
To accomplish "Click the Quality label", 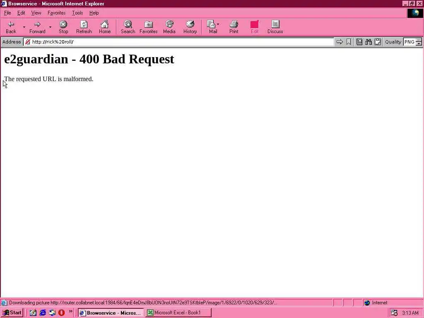I will pos(393,42).
